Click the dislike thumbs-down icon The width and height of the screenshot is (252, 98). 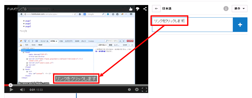click(x=138, y=9)
